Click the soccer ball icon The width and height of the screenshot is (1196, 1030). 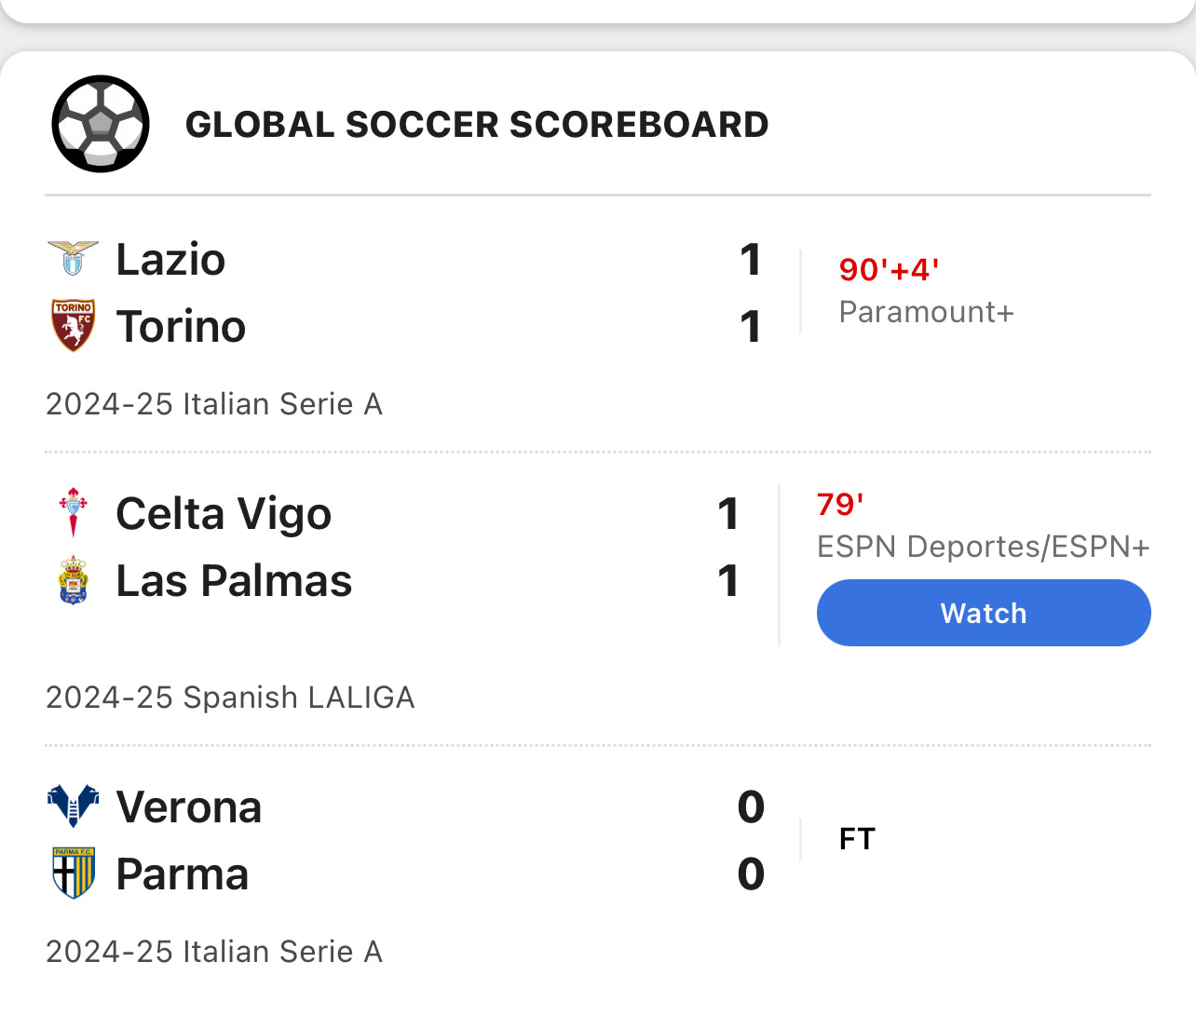coord(101,124)
